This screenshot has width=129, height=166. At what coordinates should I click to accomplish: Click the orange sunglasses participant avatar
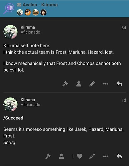point(28,12)
